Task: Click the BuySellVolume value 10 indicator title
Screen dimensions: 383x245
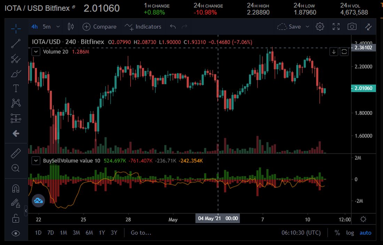Action: [x=72, y=161]
